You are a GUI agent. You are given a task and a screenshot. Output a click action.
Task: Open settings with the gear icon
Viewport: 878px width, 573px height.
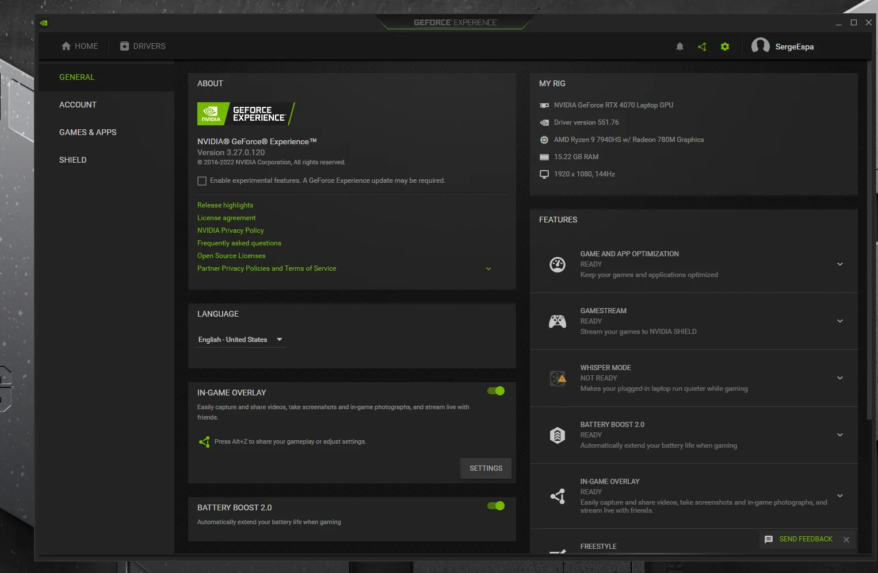coord(725,47)
